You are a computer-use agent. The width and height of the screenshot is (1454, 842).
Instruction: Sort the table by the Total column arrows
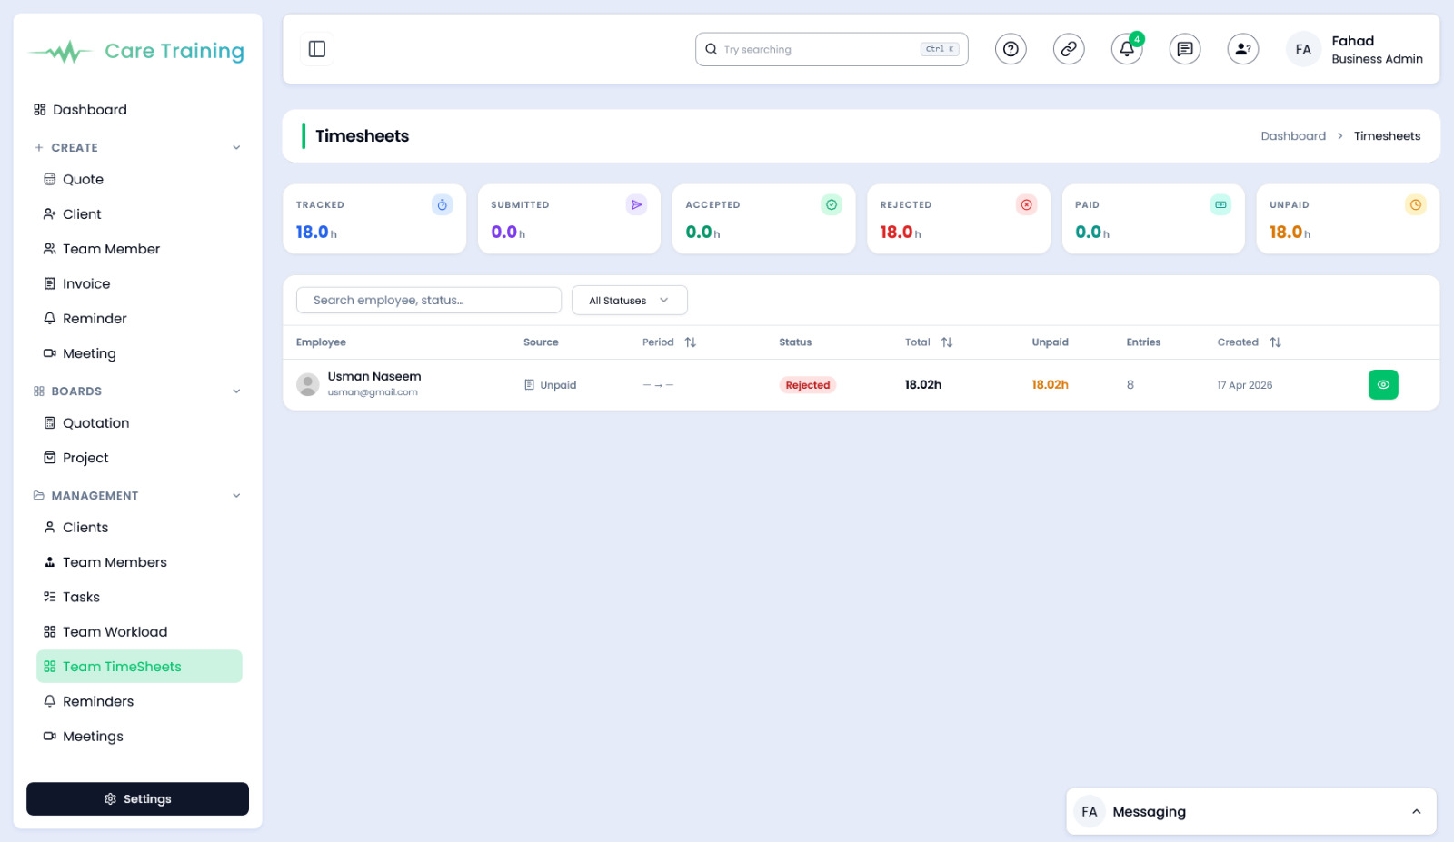pos(947,342)
